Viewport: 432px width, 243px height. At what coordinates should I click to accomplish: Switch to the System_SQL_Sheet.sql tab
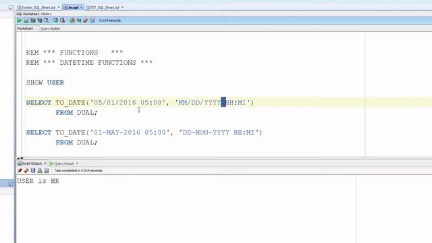pos(38,7)
